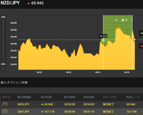Click the trade time 09:30:49
Screen dimensions: 143x115
pyautogui.click(x=70, y=112)
